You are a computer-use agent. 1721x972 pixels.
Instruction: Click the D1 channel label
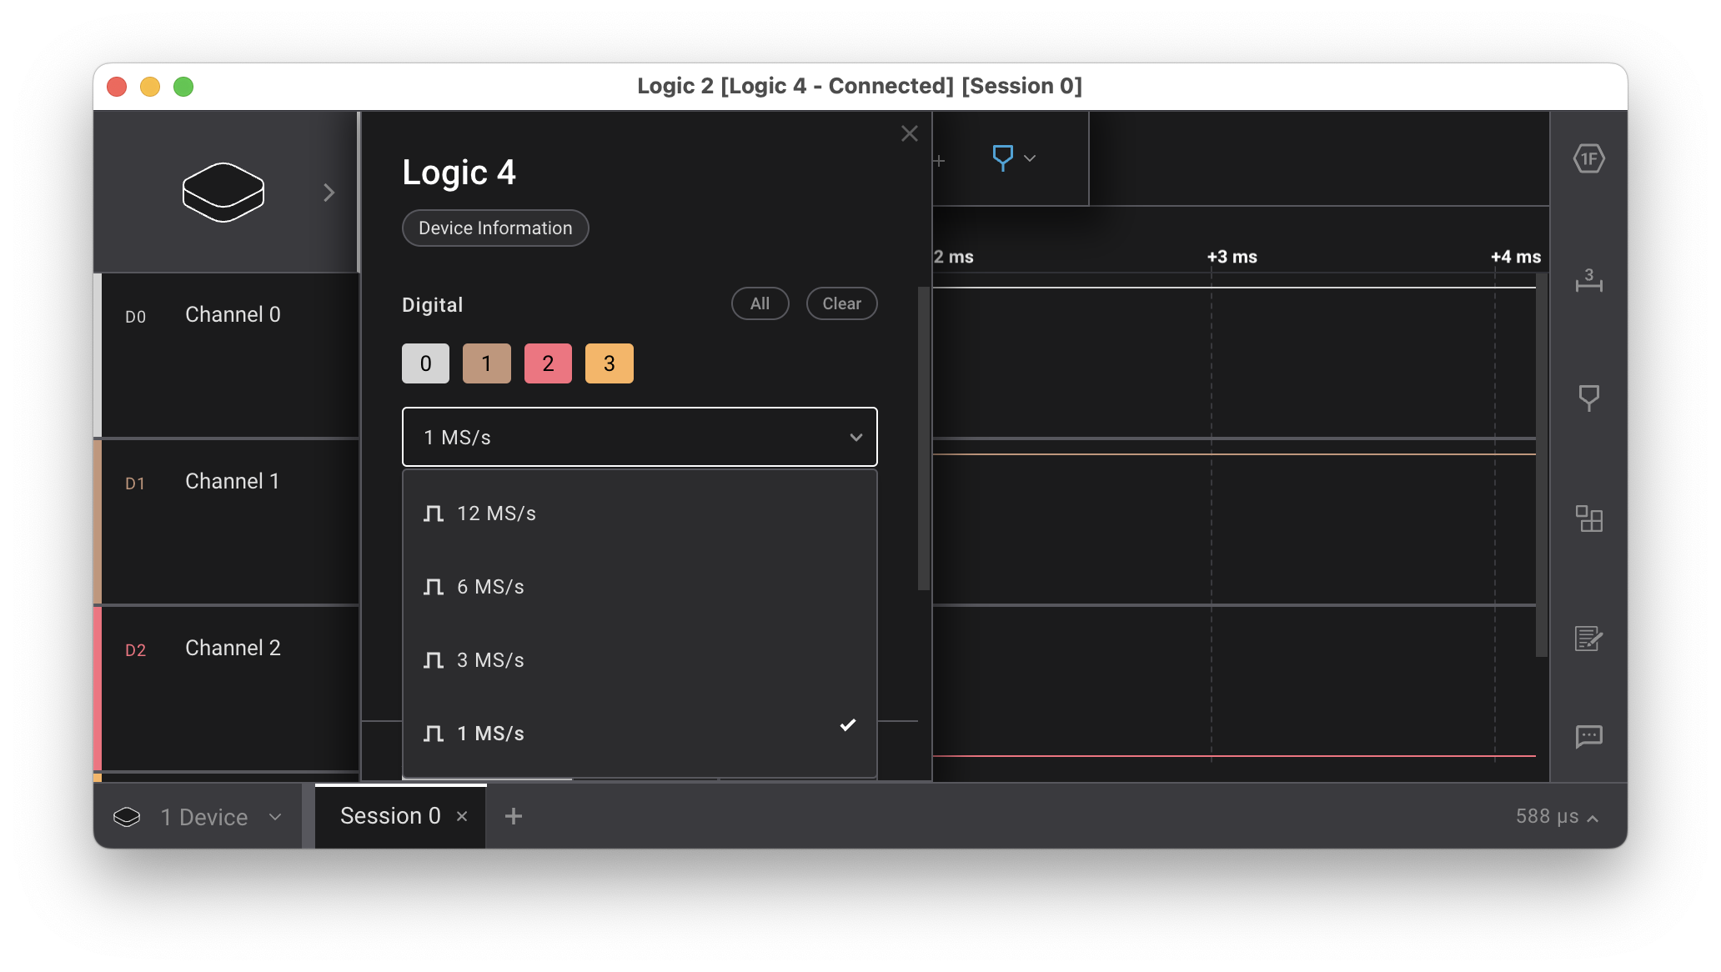[x=135, y=483]
